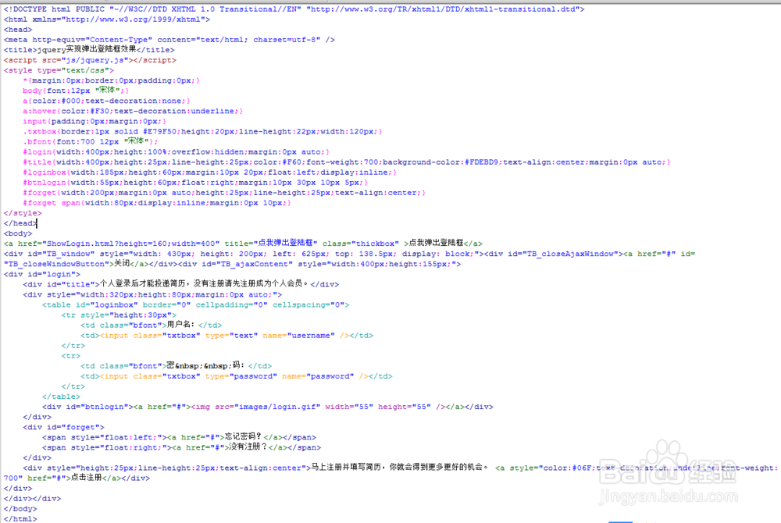Image resolution: width=781 pixels, height=523 pixels.
Task: Click the input name username line
Action: 227,336
